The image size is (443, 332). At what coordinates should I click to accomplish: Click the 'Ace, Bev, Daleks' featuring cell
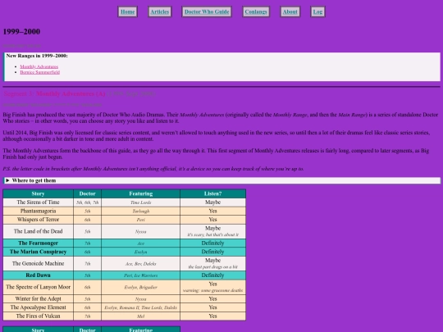point(141,264)
